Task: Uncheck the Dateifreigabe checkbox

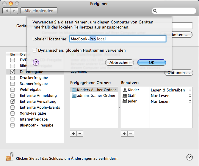Action: [x=12, y=72]
